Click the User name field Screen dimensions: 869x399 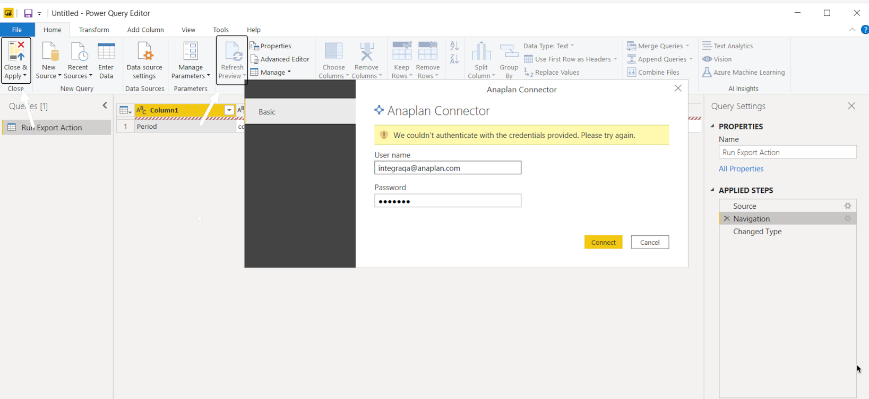(448, 168)
